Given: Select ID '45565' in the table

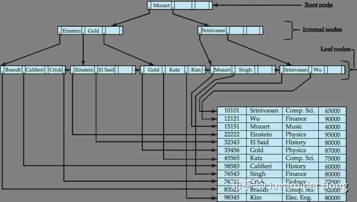Looking at the screenshot, I should click(232, 158).
